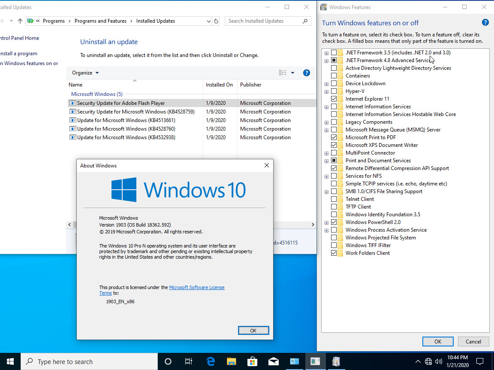Open help in Windows Features dialog
The height and width of the screenshot is (370, 494).
click(x=485, y=22)
